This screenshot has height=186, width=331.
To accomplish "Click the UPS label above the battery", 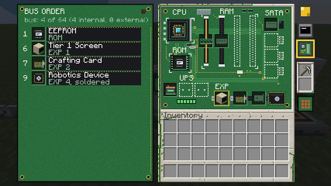I will [186, 78].
